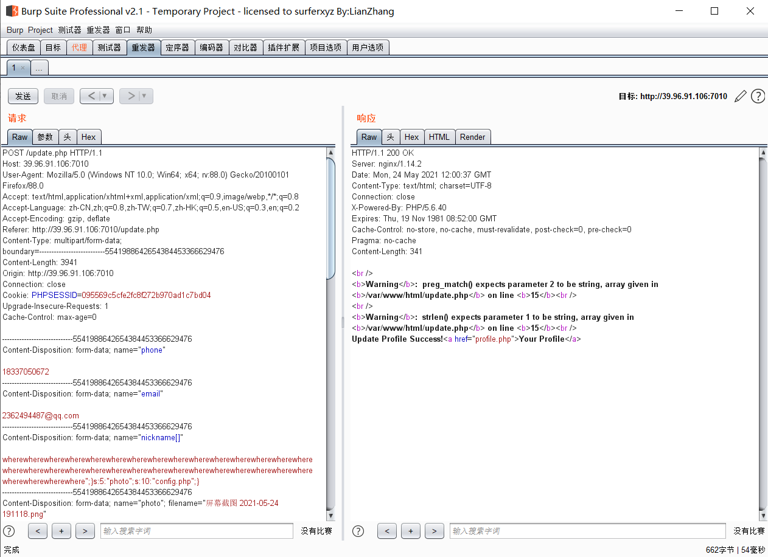The height and width of the screenshot is (557, 768).
Task: Click the request pane vertical scrollbar thumb
Action: (331, 218)
